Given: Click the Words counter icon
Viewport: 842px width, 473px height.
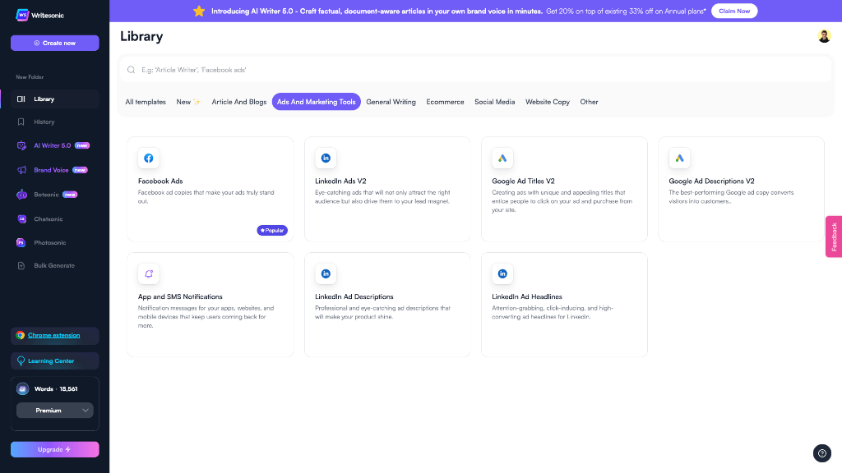Looking at the screenshot, I should point(22,388).
